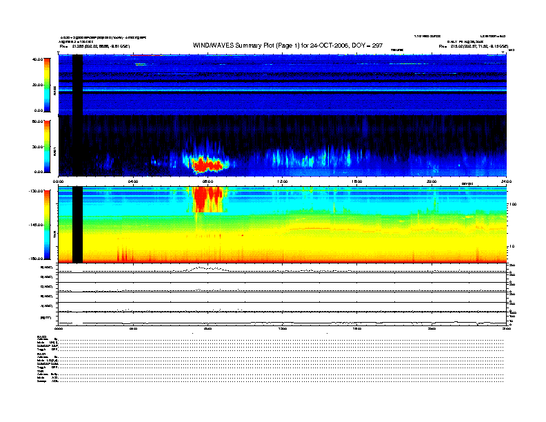Click the -145.00 label on TNR scale
This screenshot has height=422, width=546.
tap(36, 225)
